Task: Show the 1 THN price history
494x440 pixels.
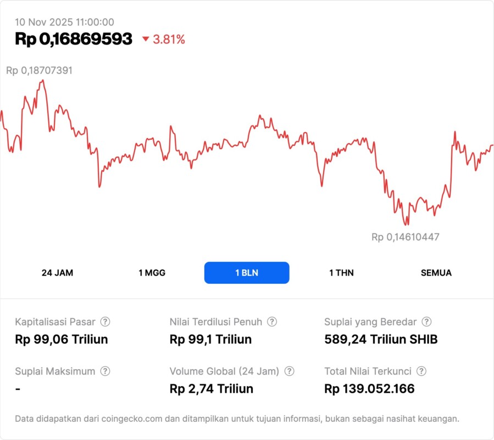Action: click(x=341, y=273)
